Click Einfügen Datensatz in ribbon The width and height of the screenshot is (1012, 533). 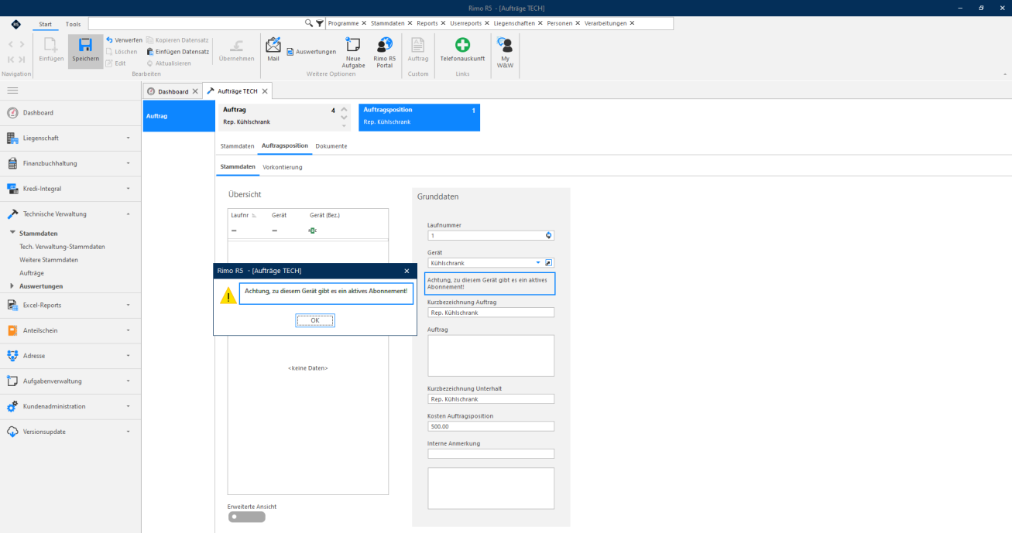(x=177, y=51)
